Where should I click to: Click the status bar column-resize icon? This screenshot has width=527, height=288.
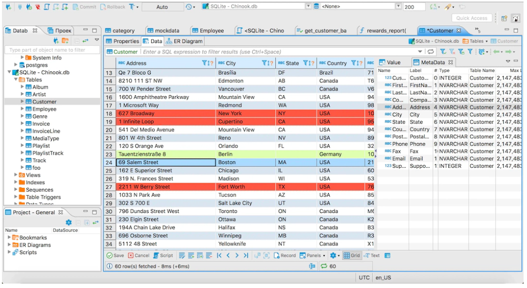click(312, 266)
